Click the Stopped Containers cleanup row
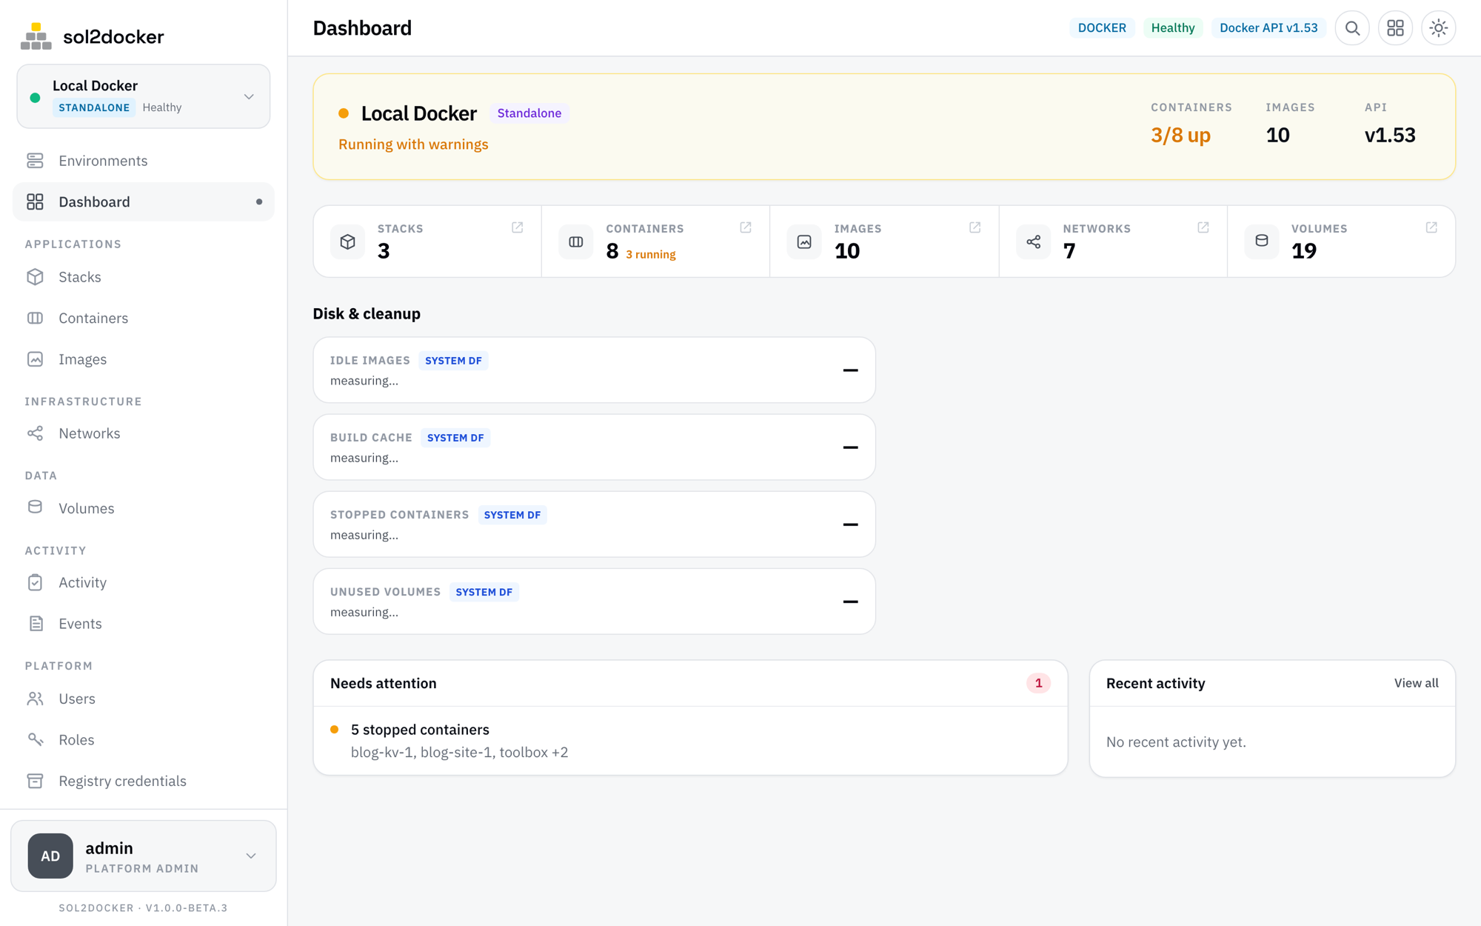 coord(594,524)
